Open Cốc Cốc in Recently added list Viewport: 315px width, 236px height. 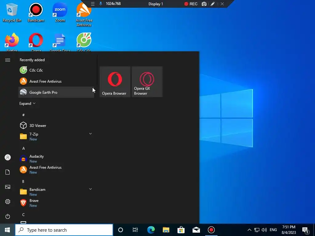[56, 70]
